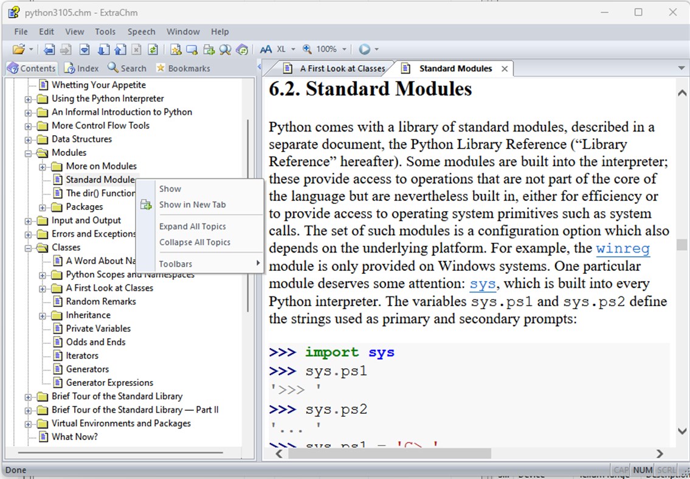Viewport: 690px width, 479px height.
Task: Select Whetting Your Appetite topic
Action: (98, 85)
